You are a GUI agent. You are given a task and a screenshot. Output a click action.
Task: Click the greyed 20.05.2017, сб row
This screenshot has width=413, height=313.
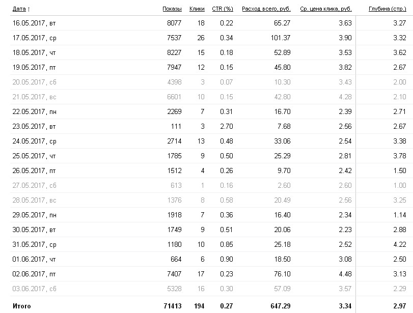coord(33,82)
